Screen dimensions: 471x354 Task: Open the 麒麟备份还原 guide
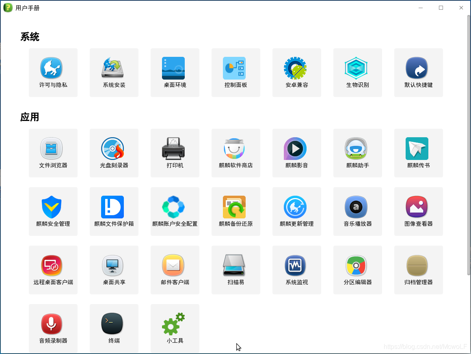(x=236, y=212)
